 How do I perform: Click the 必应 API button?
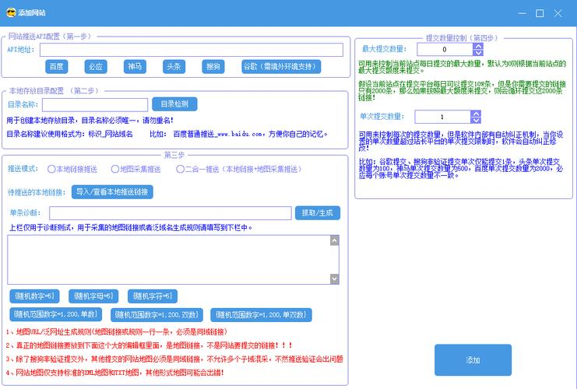(x=96, y=67)
